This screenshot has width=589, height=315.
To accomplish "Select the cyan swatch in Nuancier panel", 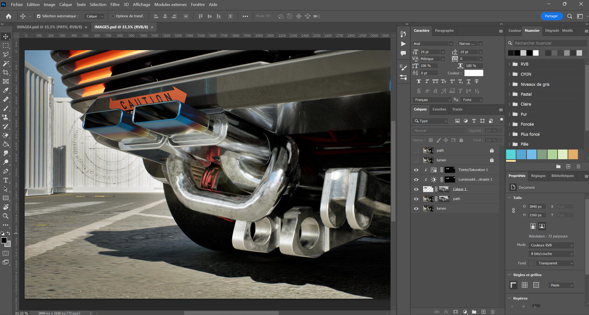I will point(510,154).
